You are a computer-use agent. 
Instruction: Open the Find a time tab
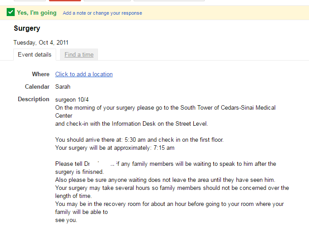(x=79, y=55)
